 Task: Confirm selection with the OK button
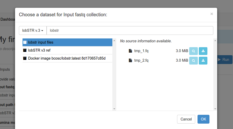click(x=203, y=119)
